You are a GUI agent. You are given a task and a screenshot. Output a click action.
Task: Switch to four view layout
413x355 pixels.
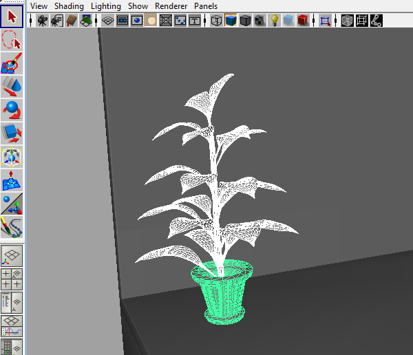click(x=12, y=279)
